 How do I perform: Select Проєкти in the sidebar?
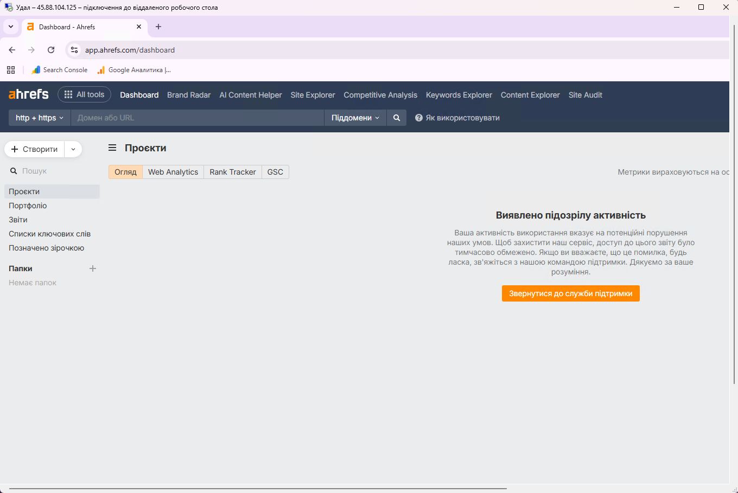click(x=52, y=191)
